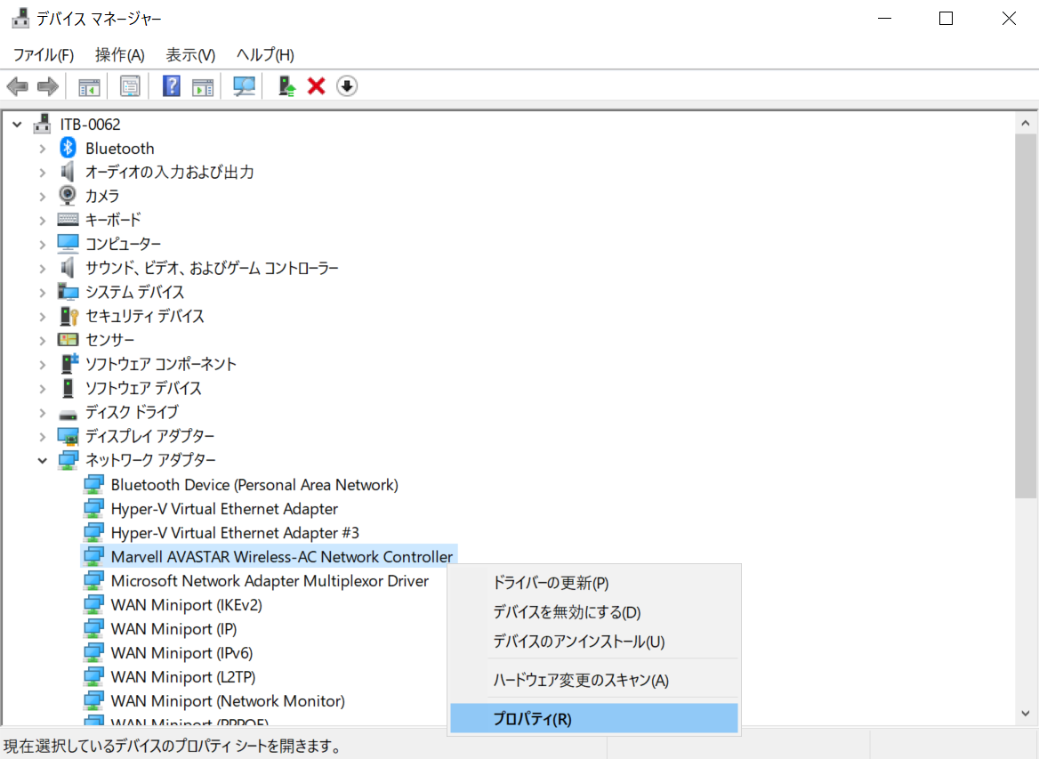Expand the オーディオの入力および出力 arrow
The image size is (1039, 759).
43,173
